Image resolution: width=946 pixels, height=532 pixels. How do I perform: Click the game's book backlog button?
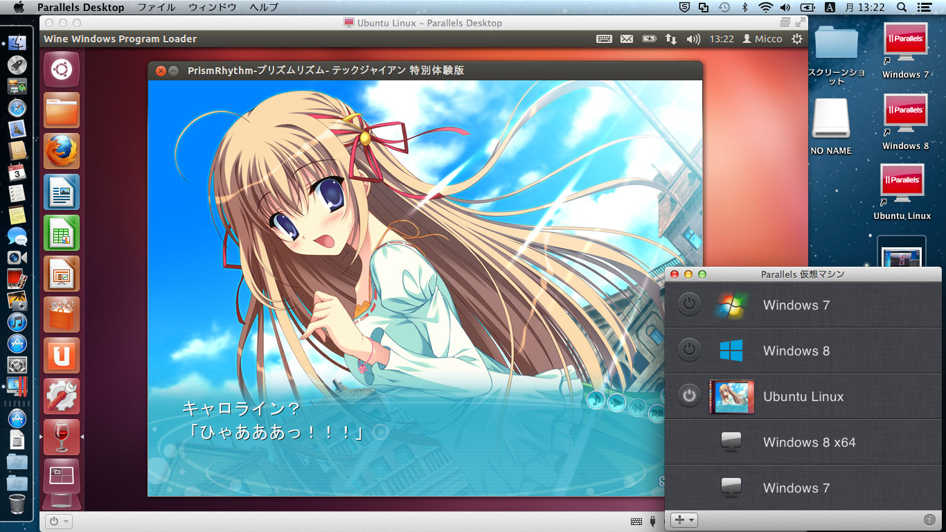[x=657, y=414]
